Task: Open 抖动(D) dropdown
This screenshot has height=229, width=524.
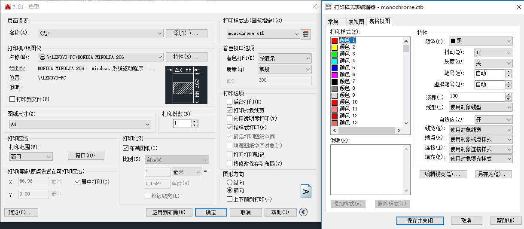Action: coord(493,53)
